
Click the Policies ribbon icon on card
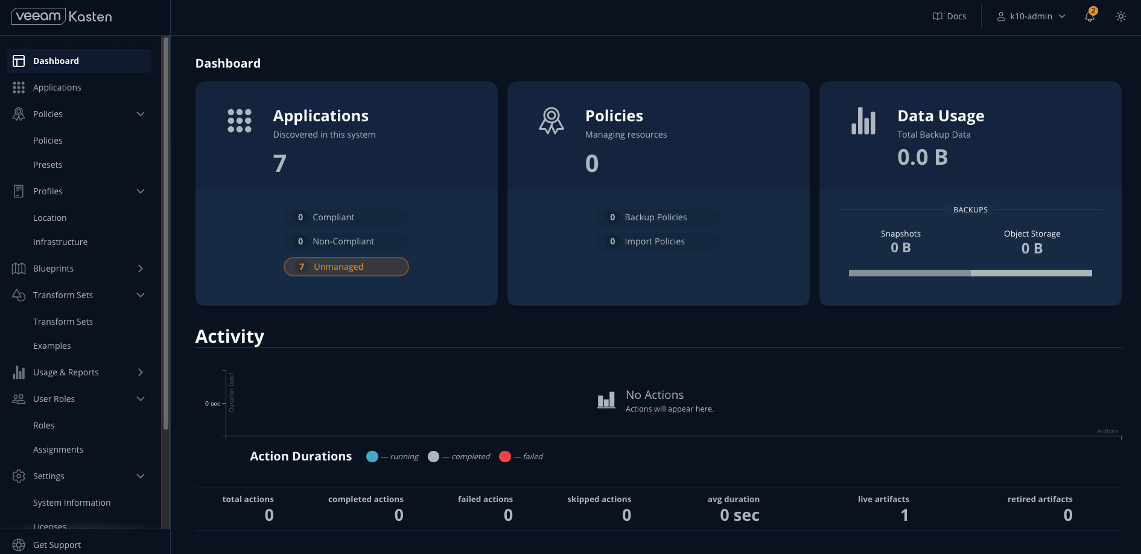551,121
